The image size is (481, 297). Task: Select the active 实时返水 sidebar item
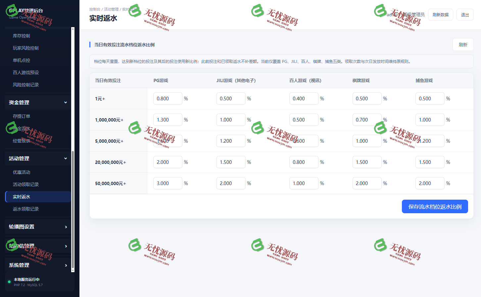point(38,197)
